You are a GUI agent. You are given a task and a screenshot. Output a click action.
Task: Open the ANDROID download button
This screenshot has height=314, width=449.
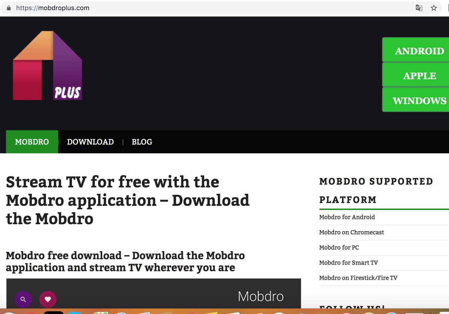[x=416, y=50]
